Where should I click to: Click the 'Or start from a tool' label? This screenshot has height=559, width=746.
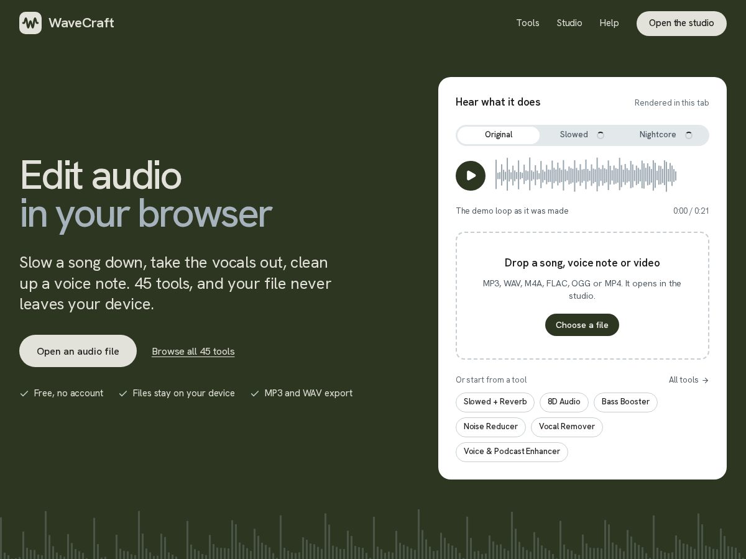point(491,380)
